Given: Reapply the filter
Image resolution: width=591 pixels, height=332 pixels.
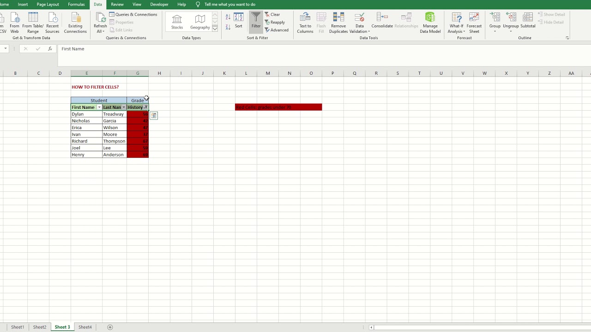Looking at the screenshot, I should tap(275, 22).
